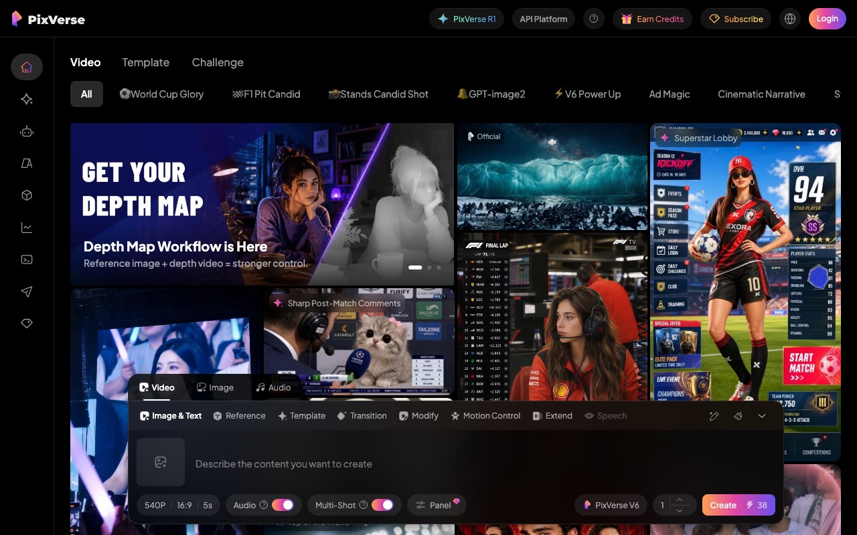Open the help question mark icon in header
The width and height of the screenshot is (857, 535).
point(593,19)
